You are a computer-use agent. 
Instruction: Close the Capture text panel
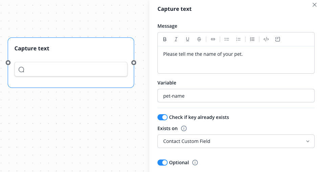click(x=314, y=5)
